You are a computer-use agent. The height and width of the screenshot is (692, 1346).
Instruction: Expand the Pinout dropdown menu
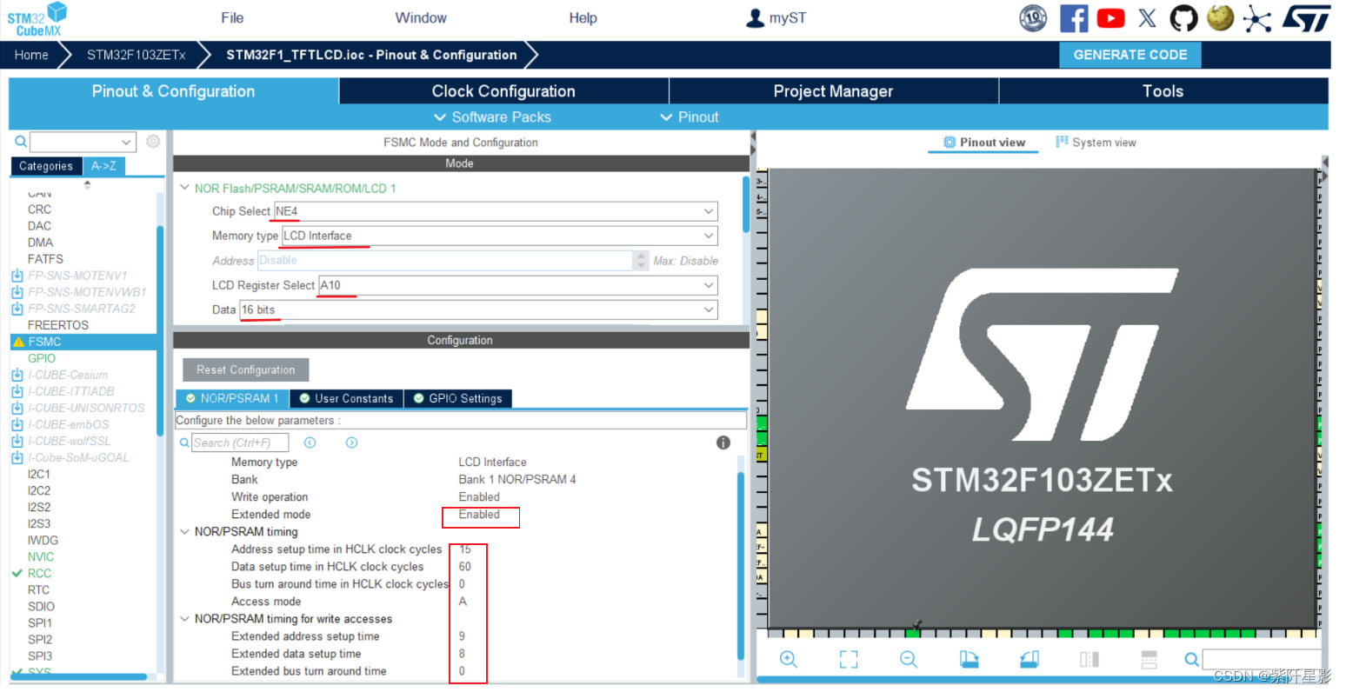coord(690,117)
